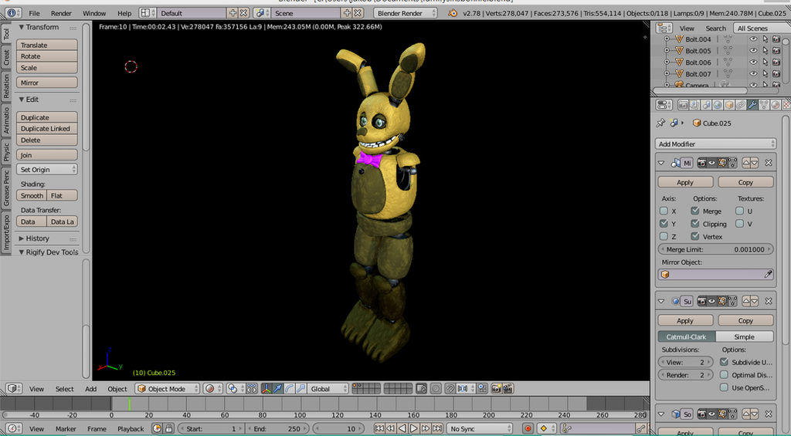The height and width of the screenshot is (436, 791).
Task: Play the animation in reverse
Action: [x=402, y=428]
